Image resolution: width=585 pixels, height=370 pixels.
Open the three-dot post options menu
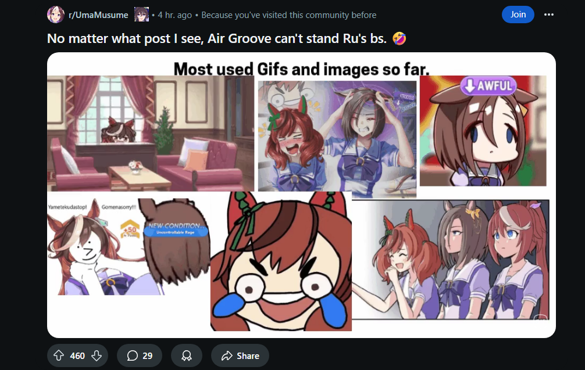(x=549, y=15)
